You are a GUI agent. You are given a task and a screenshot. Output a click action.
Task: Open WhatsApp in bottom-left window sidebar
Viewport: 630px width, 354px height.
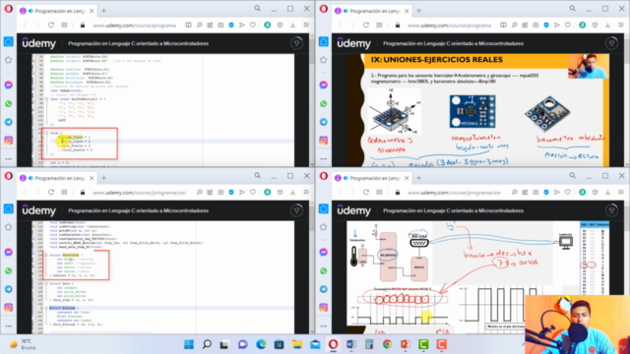[x=9, y=270]
